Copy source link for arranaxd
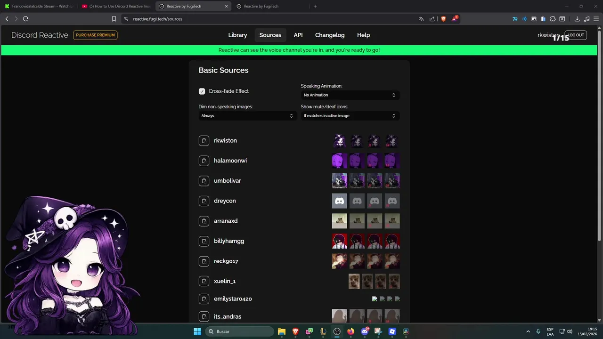This screenshot has height=339, width=603. coord(204,221)
